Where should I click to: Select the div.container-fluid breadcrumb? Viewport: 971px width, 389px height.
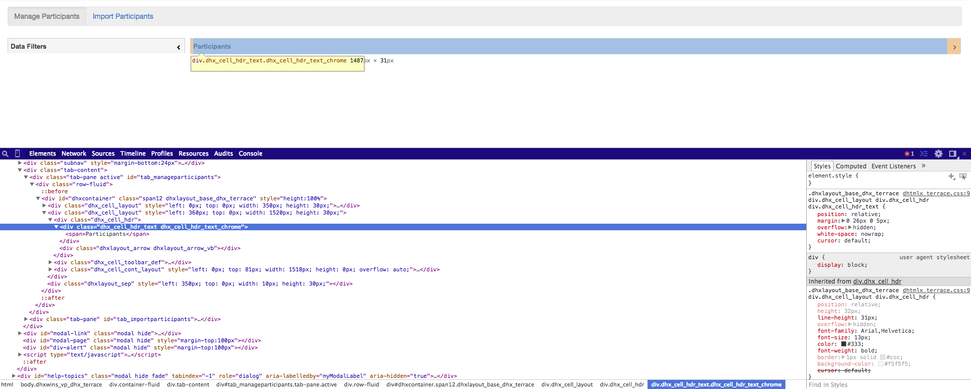[x=134, y=384]
